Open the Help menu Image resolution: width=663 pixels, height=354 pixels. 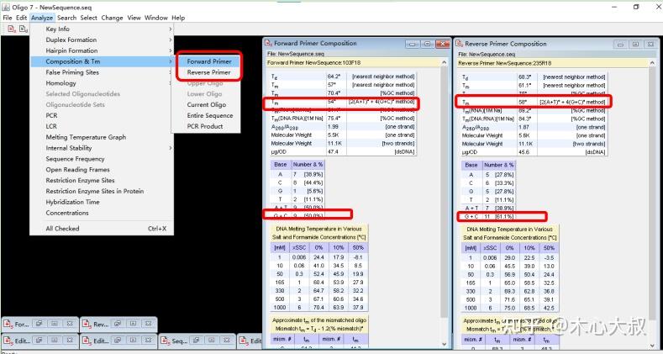coord(178,18)
